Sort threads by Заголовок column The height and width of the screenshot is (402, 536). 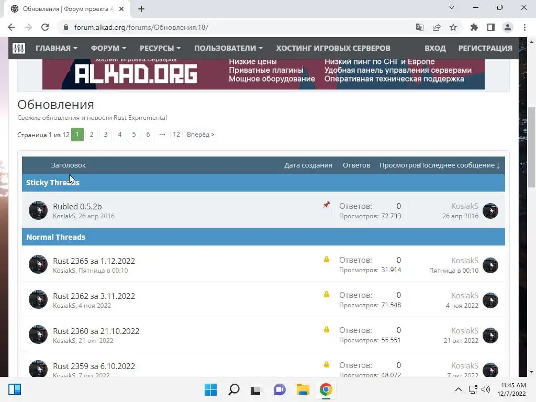point(69,165)
